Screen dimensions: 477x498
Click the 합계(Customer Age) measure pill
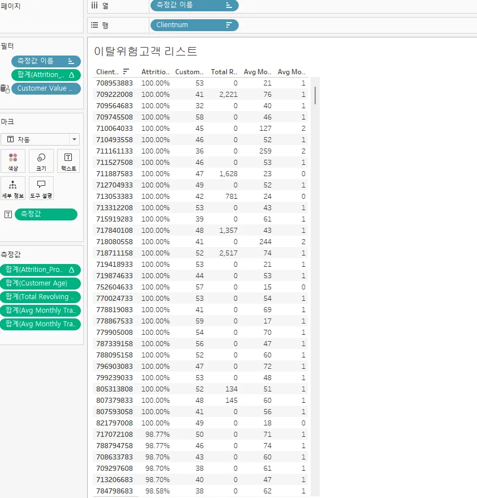click(40, 283)
